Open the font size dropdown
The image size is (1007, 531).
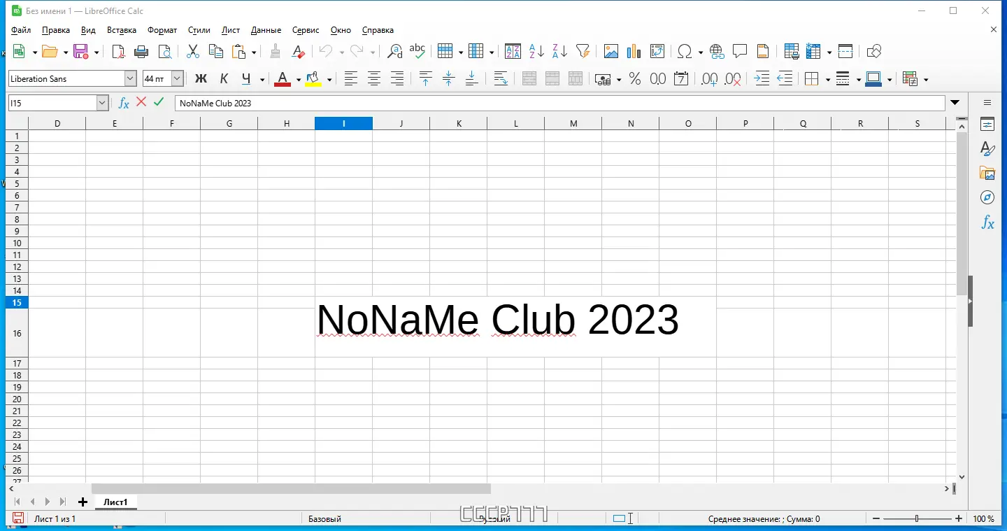tap(178, 79)
